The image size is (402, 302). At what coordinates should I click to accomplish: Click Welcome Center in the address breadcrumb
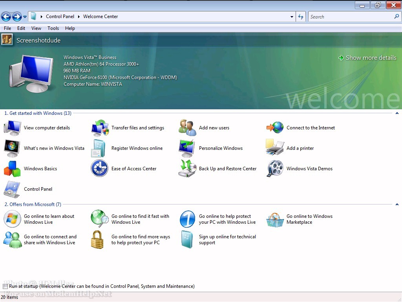coord(100,17)
